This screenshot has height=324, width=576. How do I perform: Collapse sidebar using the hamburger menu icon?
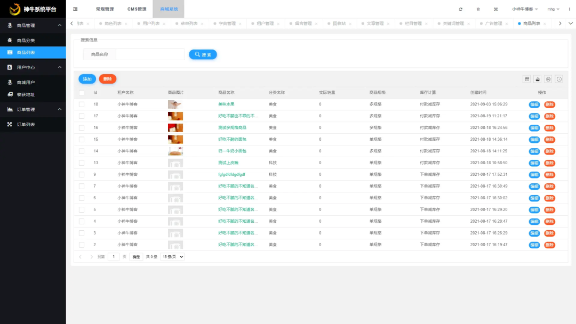pos(75,9)
